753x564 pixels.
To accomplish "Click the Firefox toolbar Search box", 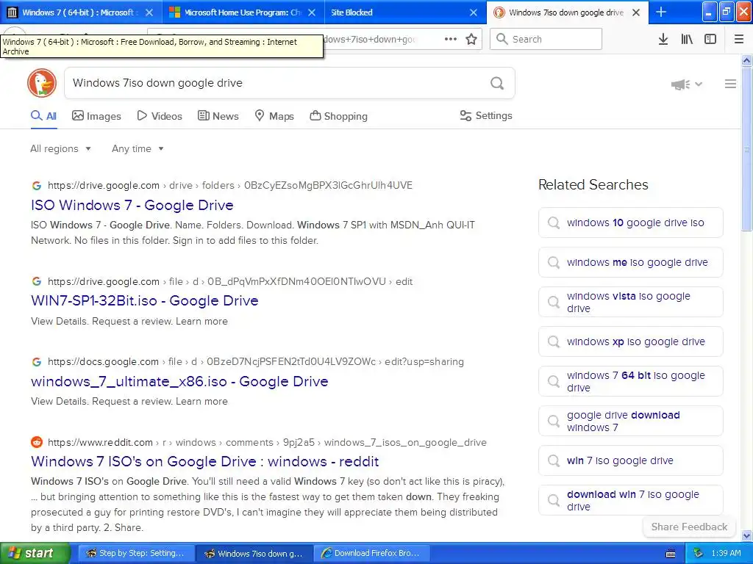I will point(546,39).
